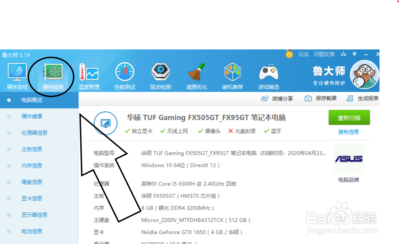Click the 华硕 FX505GT motherboard value
Viewport: 399px width, 244px height.
180,196
